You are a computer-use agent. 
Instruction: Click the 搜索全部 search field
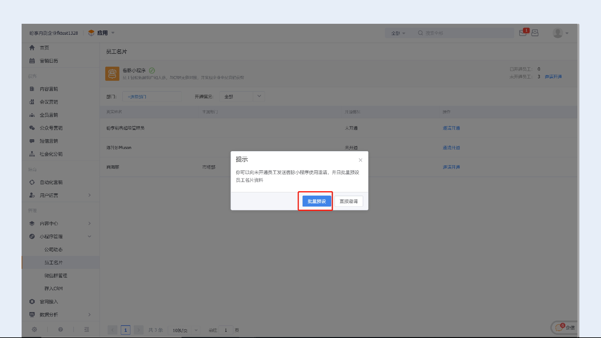tap(465, 33)
